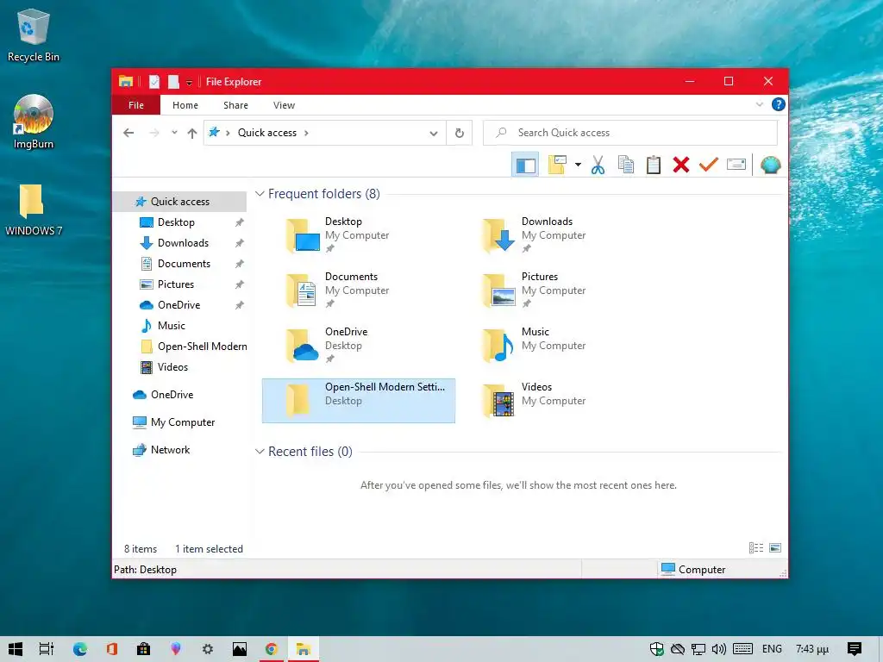Open Microsoft Edge from the taskbar
Image resolution: width=883 pixels, height=662 pixels.
click(x=79, y=649)
